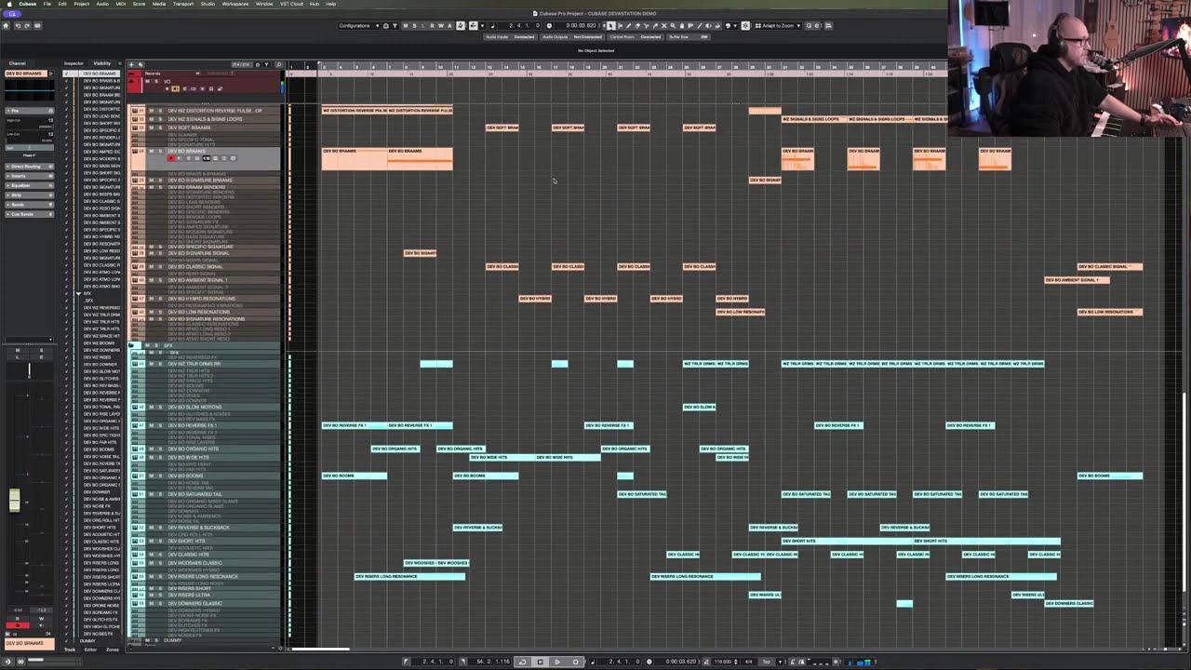Select the DEV BO SLOW MOTIONS clip
1191x670 pixels.
[700, 407]
